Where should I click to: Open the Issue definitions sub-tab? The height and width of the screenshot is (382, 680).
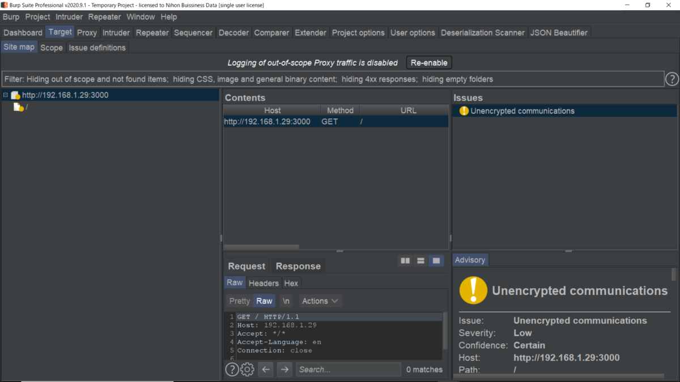coord(97,48)
